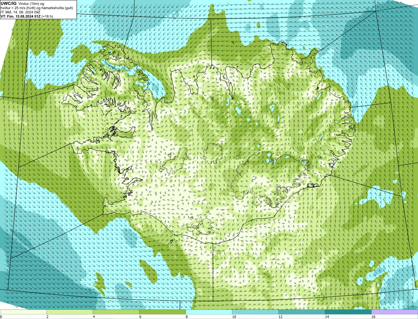Click the aqua 10–12 legend swatch

point(255,312)
